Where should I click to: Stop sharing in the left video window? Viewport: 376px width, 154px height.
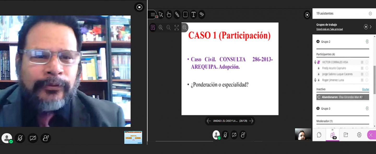(139, 7)
